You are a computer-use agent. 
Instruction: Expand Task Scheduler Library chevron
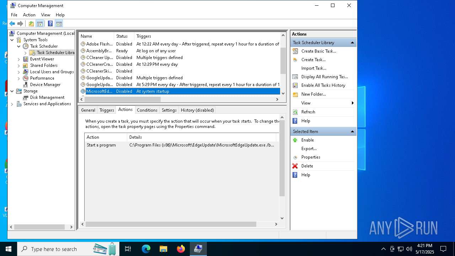pos(26,53)
